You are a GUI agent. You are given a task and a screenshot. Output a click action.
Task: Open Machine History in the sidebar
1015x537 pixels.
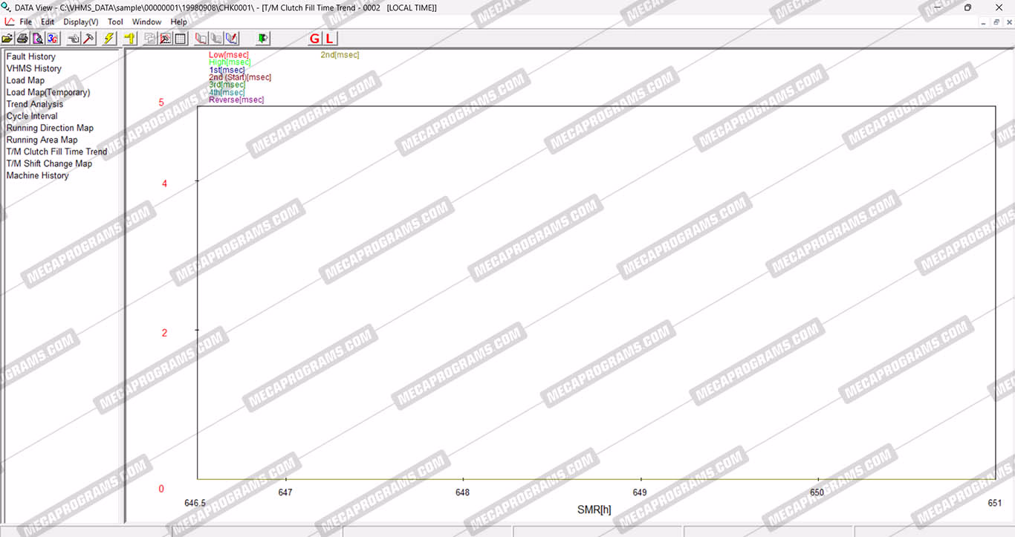pos(37,175)
